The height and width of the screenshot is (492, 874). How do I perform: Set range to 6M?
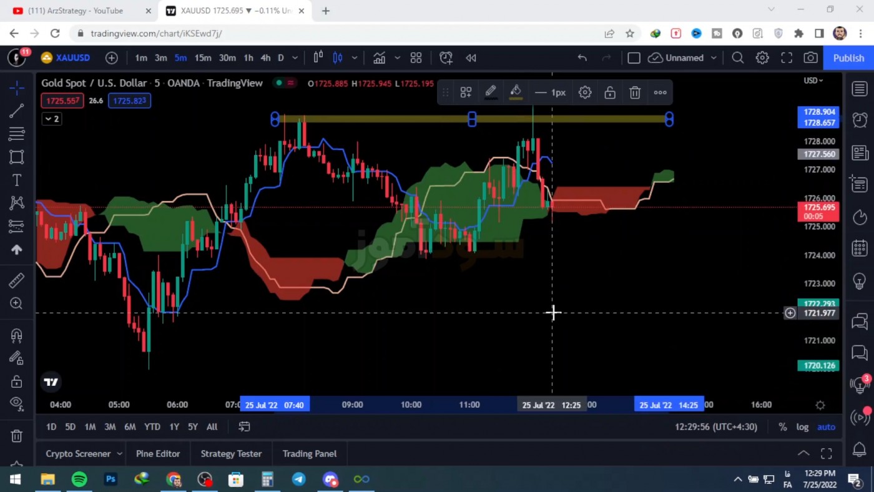130,426
